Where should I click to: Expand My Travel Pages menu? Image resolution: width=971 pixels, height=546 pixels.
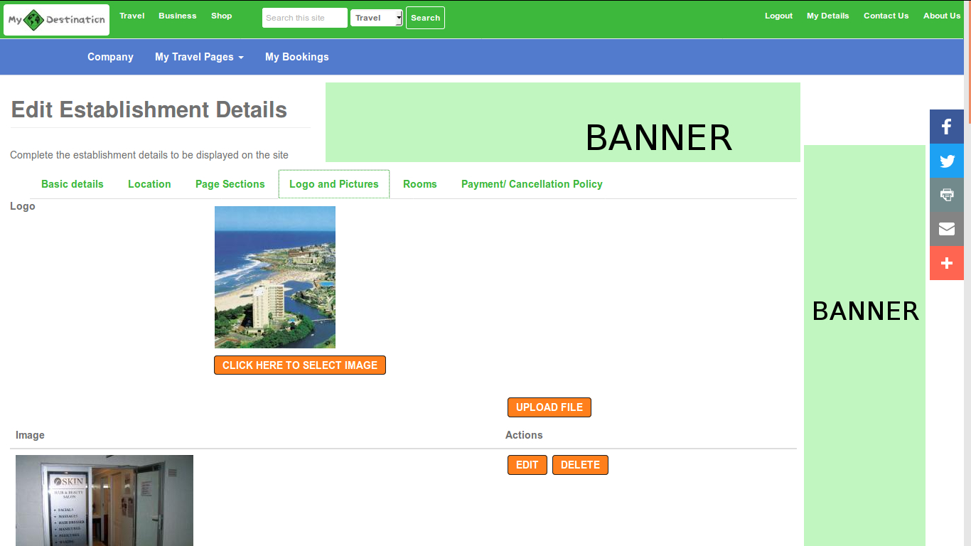(x=199, y=57)
